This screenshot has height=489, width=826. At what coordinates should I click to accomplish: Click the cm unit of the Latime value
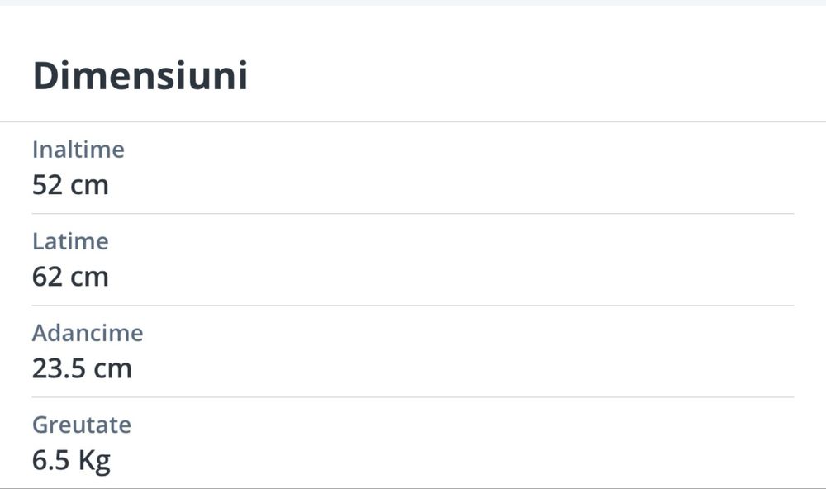(x=89, y=277)
